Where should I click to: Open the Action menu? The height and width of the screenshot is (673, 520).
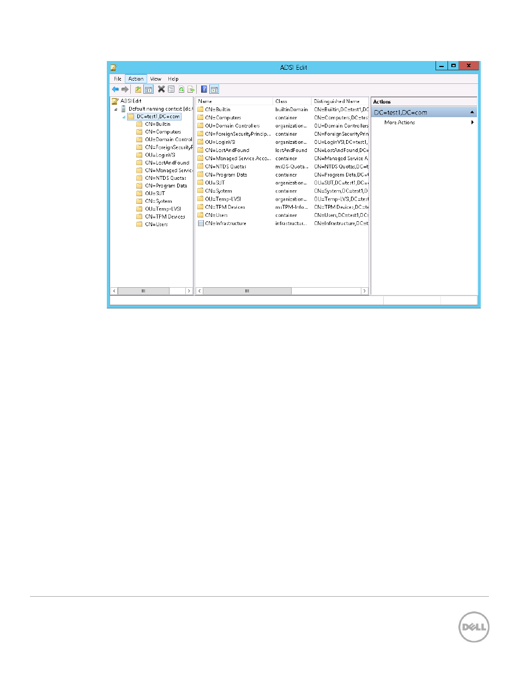tap(136, 79)
